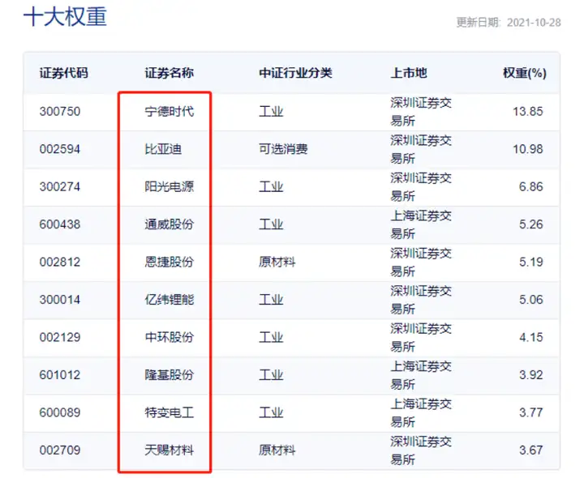Click the weight value 3.77
This screenshot has height=478, width=584.
pyautogui.click(x=531, y=412)
